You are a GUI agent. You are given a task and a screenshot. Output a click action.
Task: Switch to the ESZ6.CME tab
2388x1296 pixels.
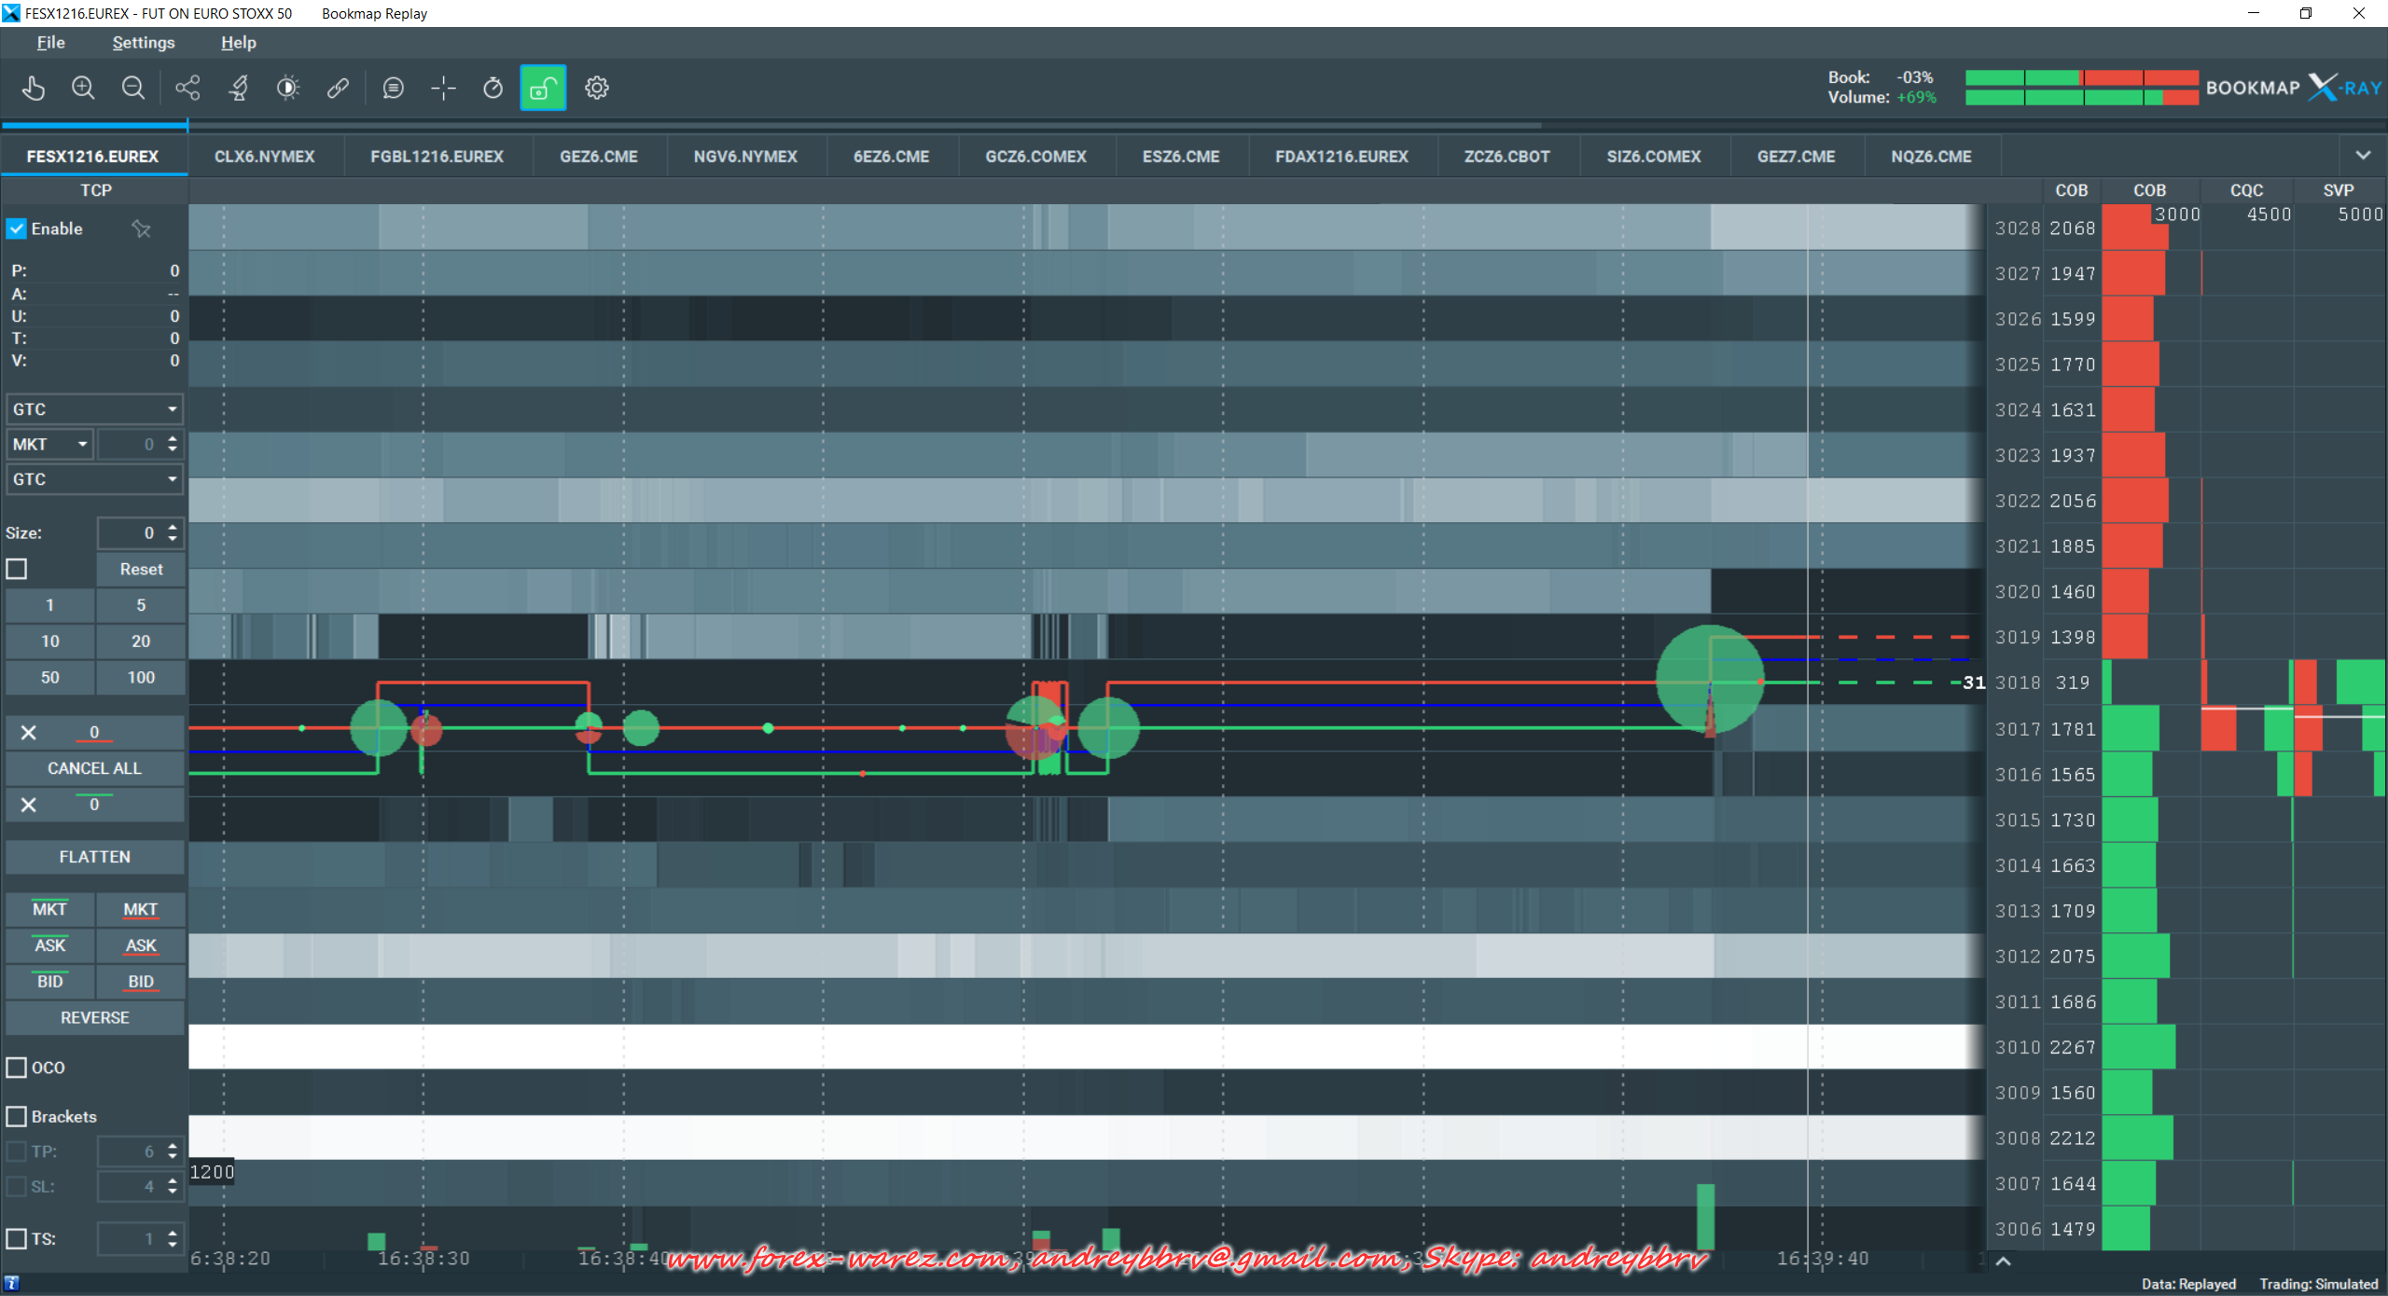[x=1180, y=157]
